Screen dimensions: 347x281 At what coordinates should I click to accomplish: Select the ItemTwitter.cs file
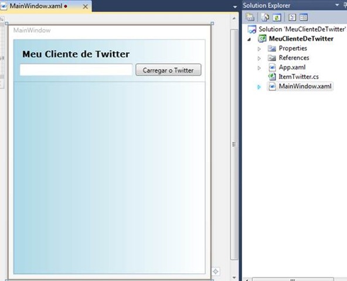(298, 77)
